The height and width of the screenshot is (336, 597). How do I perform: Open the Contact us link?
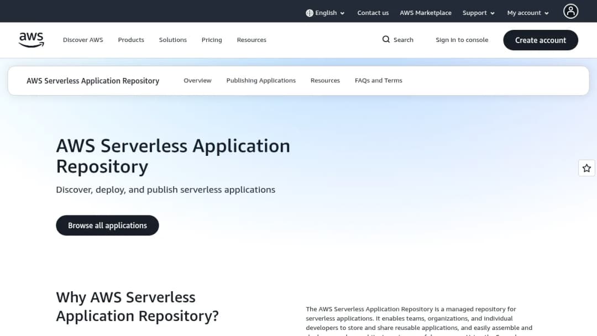click(x=373, y=13)
